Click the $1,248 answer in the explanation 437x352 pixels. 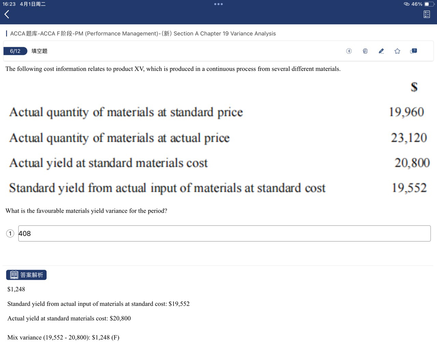point(16,289)
